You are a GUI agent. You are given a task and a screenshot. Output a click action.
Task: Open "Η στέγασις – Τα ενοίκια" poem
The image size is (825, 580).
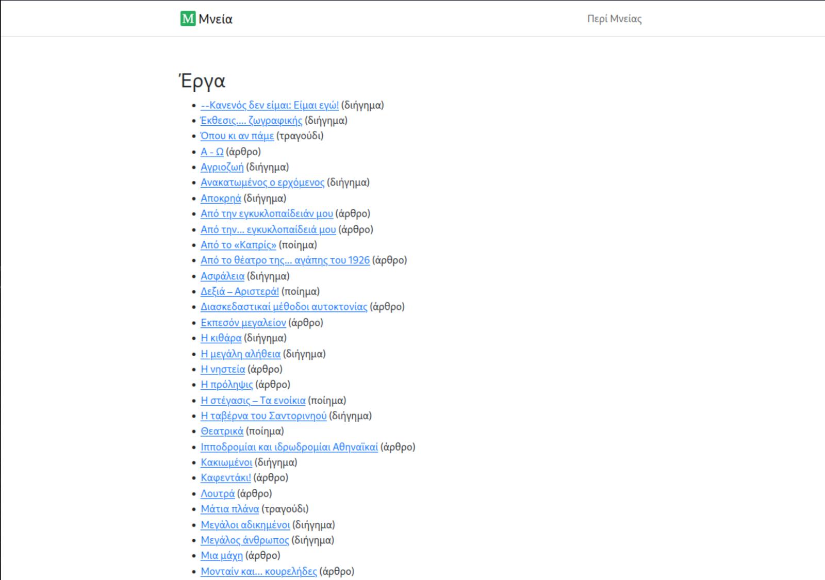(253, 401)
